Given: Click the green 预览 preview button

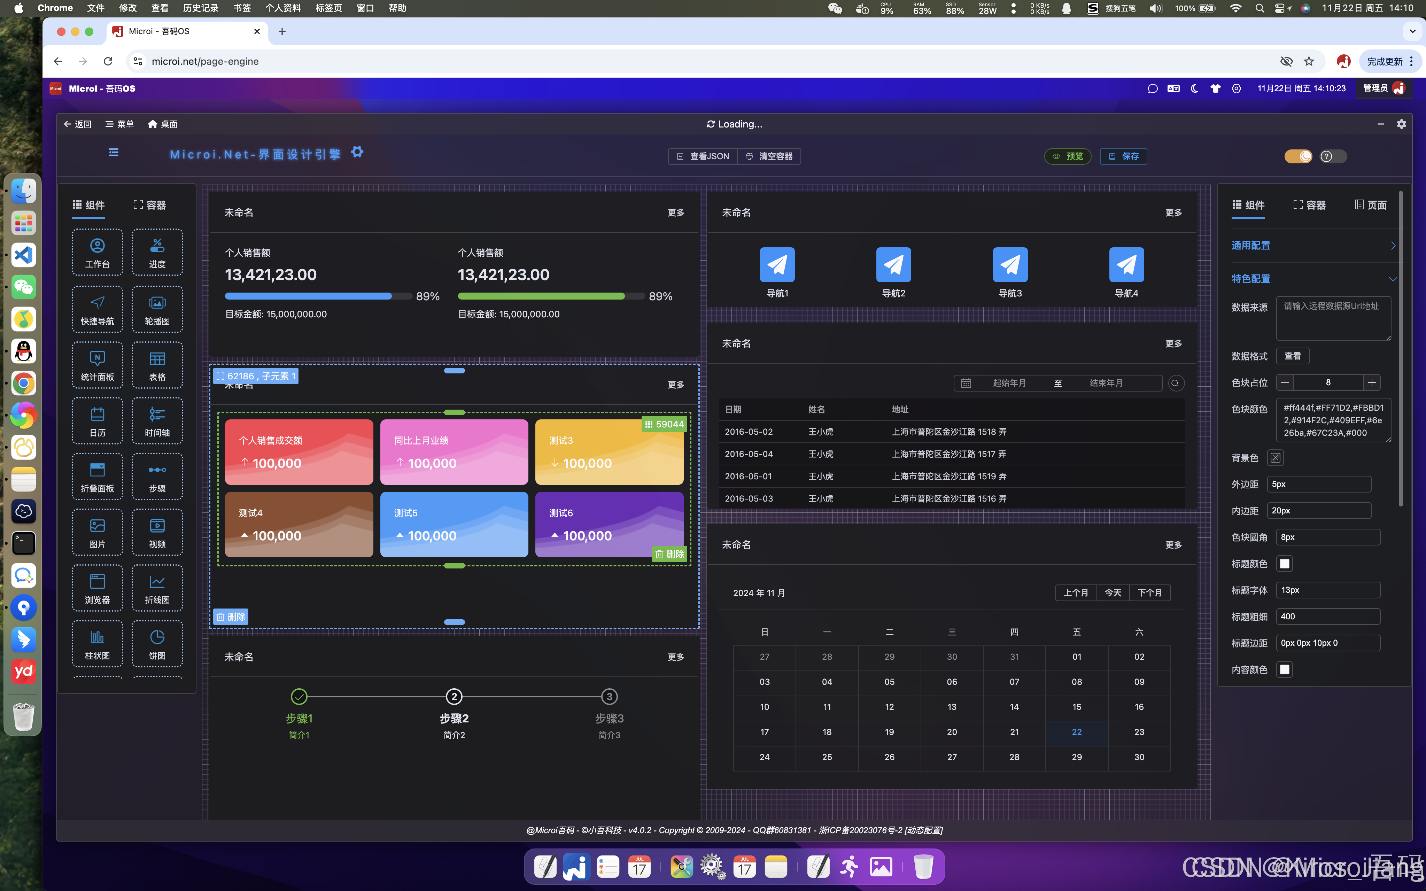Looking at the screenshot, I should (1068, 156).
